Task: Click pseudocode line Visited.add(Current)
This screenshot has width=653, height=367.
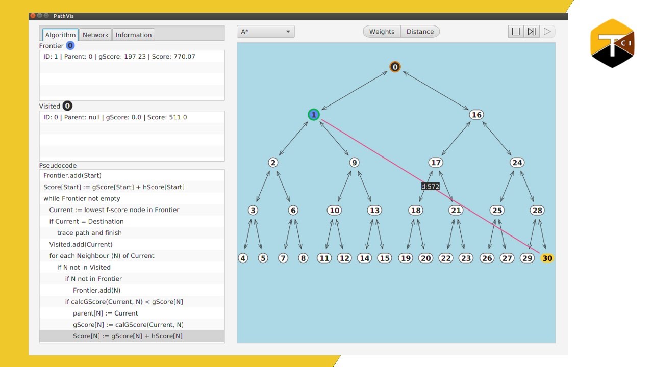Action: click(132, 244)
